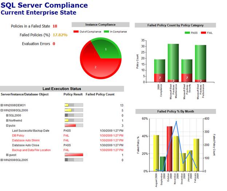Screen dimensions: 227x191
Task: Click Backup and Data File Location policy
Action: point(31,150)
